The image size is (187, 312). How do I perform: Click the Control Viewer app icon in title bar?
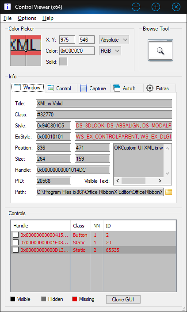coord(8,7)
